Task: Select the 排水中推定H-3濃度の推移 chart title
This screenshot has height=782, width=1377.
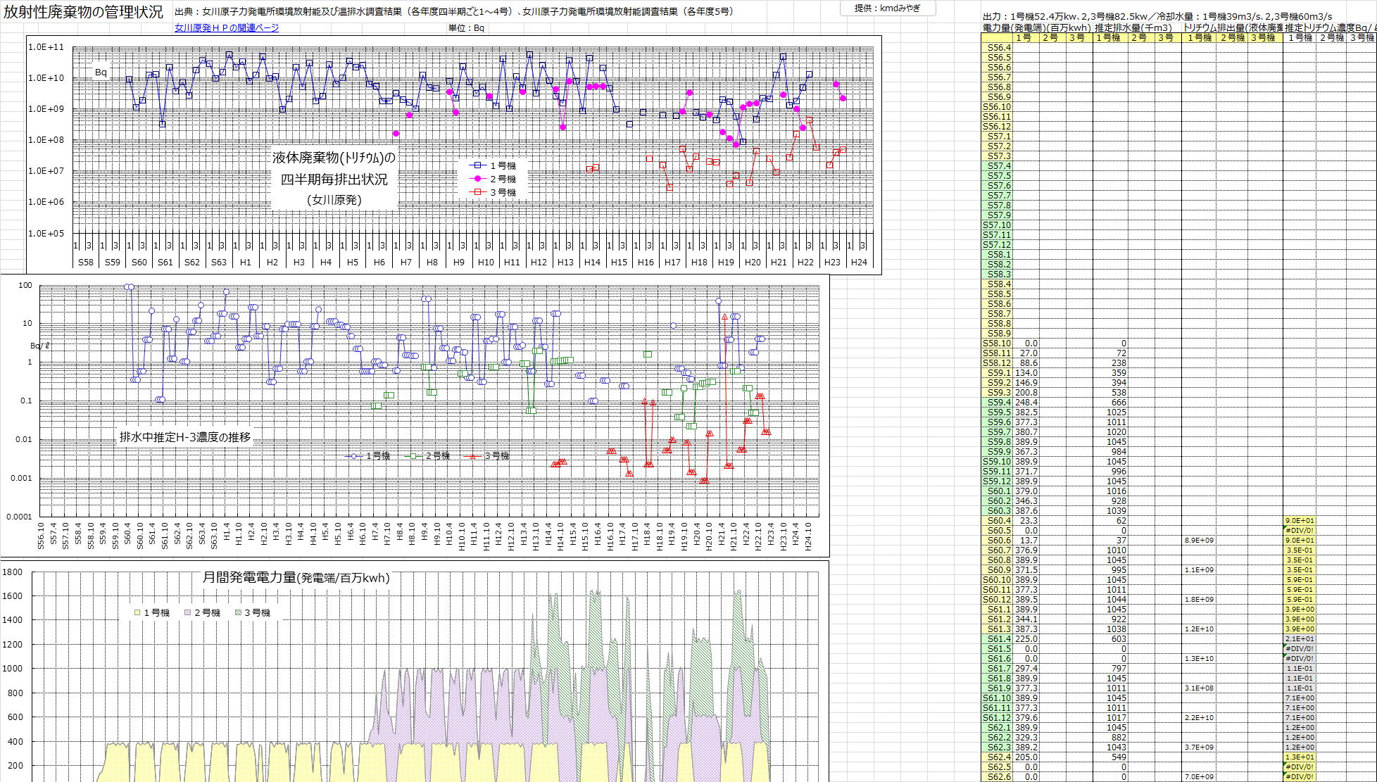Action: click(185, 437)
